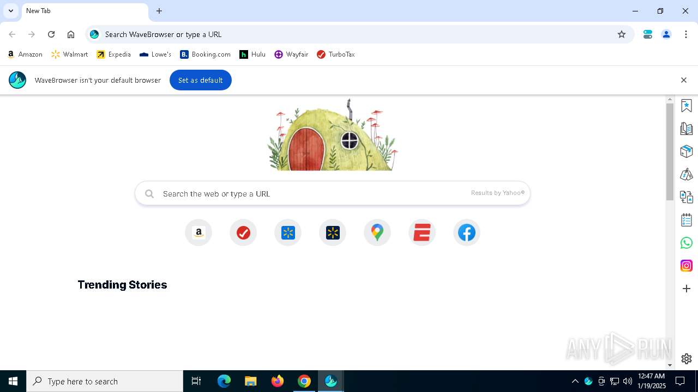
Task: Open the Booking.com bookmark
Action: point(206,54)
